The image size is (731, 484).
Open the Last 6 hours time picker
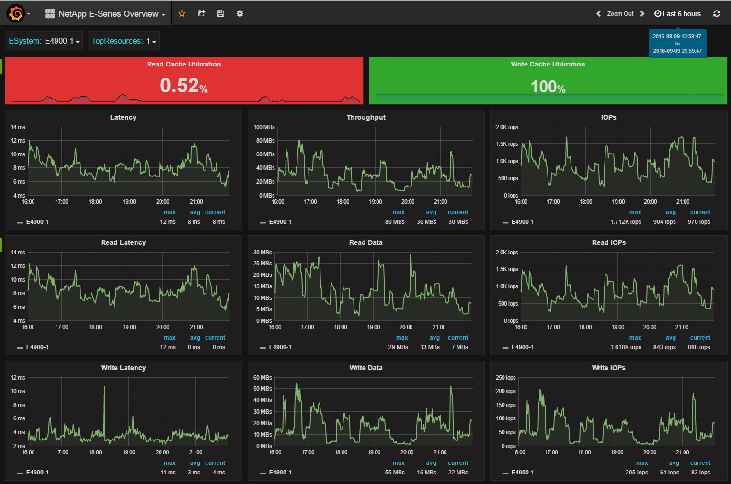677,14
